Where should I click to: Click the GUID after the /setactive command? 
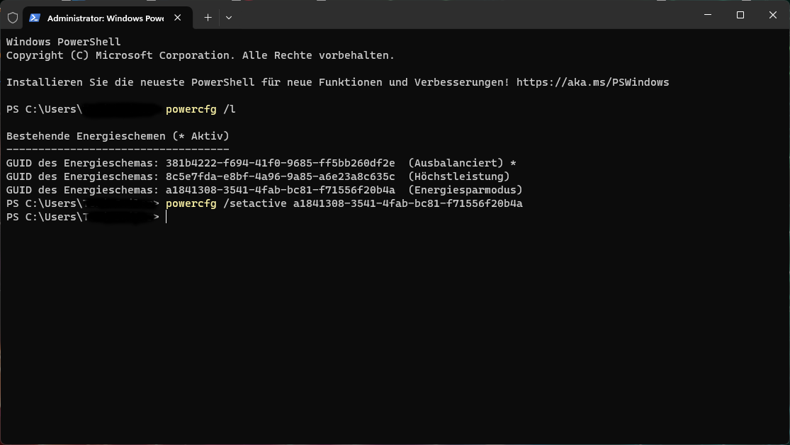(x=408, y=203)
